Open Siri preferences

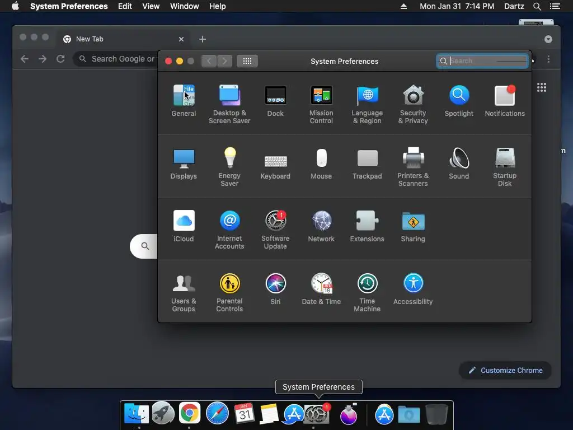point(275,289)
